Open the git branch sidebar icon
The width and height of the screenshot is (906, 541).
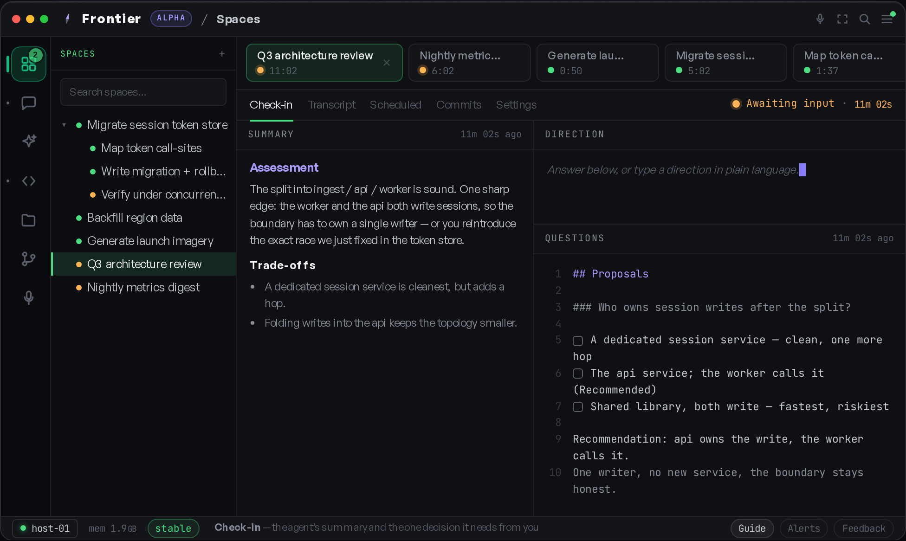[29, 259]
